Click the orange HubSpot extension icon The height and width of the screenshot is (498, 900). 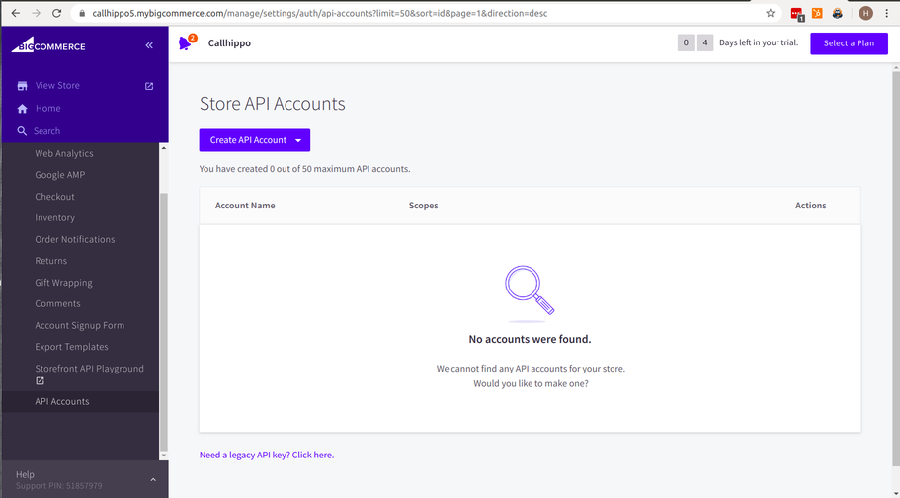point(817,13)
